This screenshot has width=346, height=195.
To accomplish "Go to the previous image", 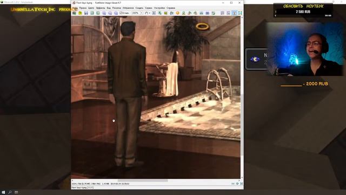I will click(x=92, y=13).
